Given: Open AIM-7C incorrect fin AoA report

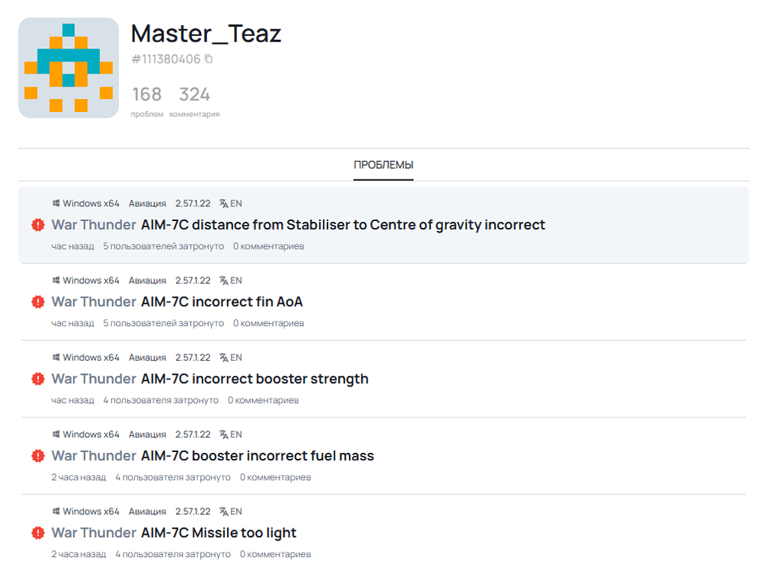Looking at the screenshot, I should coord(222,302).
